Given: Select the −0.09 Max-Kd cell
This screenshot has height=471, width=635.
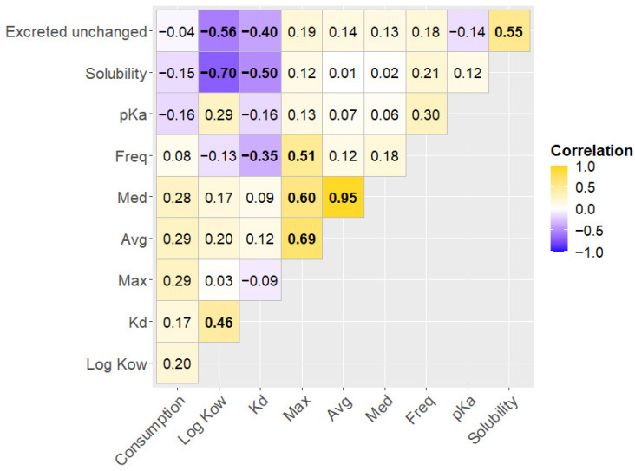Looking at the screenshot, I should coord(260,280).
